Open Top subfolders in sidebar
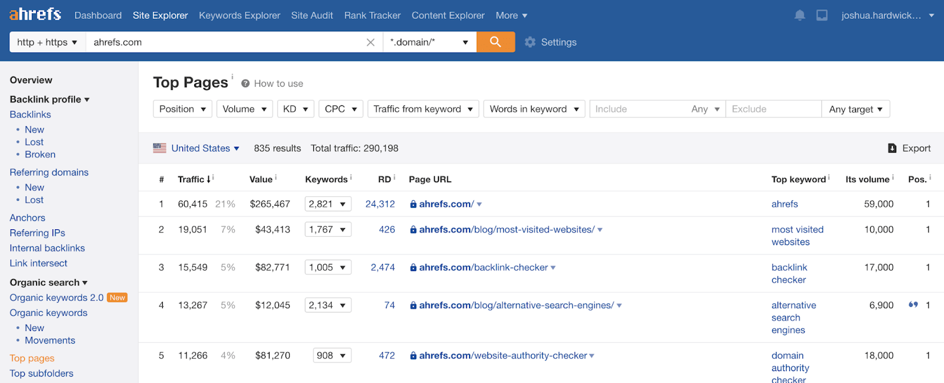Image resolution: width=944 pixels, height=383 pixels. tap(41, 373)
